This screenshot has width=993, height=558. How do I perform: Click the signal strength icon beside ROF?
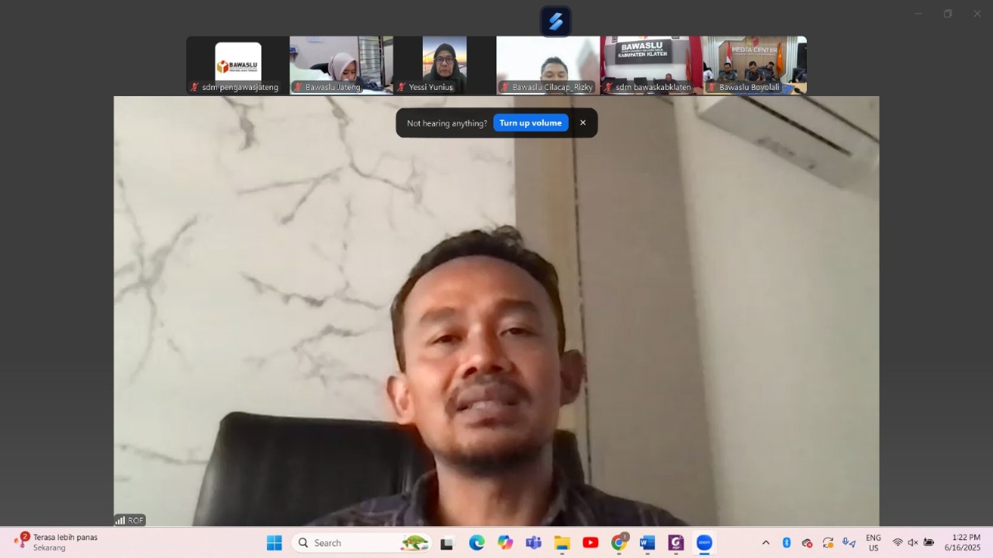120,521
